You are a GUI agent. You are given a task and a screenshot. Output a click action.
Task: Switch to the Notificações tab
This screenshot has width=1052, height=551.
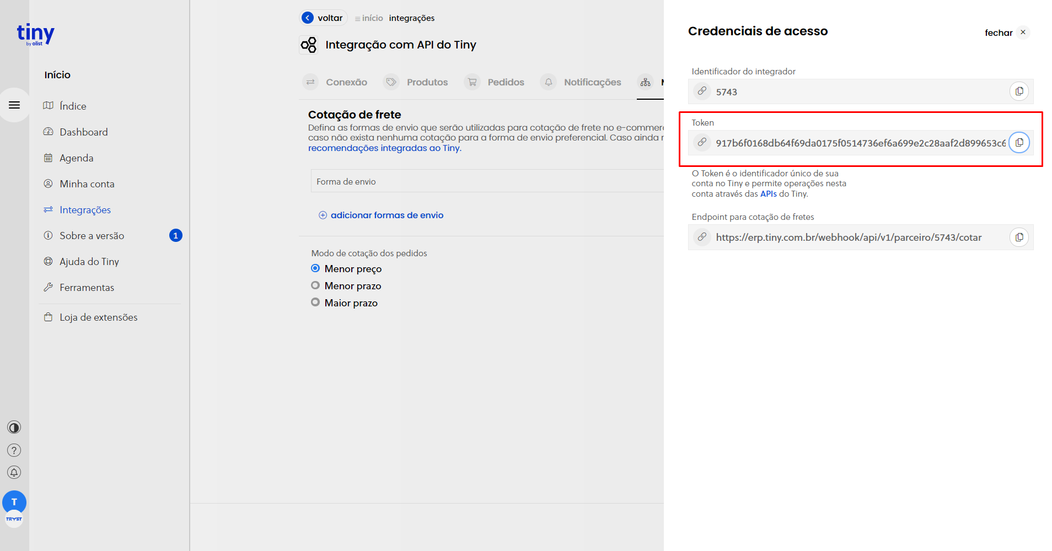coord(581,82)
